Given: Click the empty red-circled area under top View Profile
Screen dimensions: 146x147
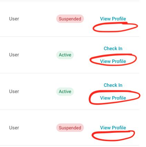Looking at the screenshot, I should coord(115,27).
